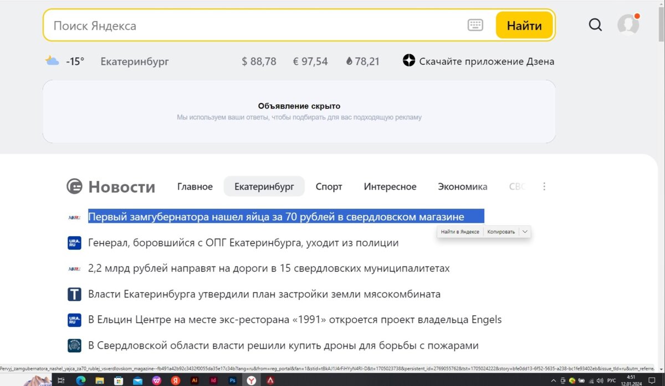
Task: Click source icon beside the 2,2 млрд рублей headline
Action: (74, 269)
